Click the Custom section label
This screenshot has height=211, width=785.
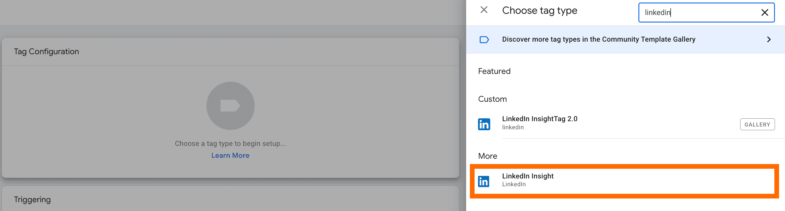[x=492, y=99]
